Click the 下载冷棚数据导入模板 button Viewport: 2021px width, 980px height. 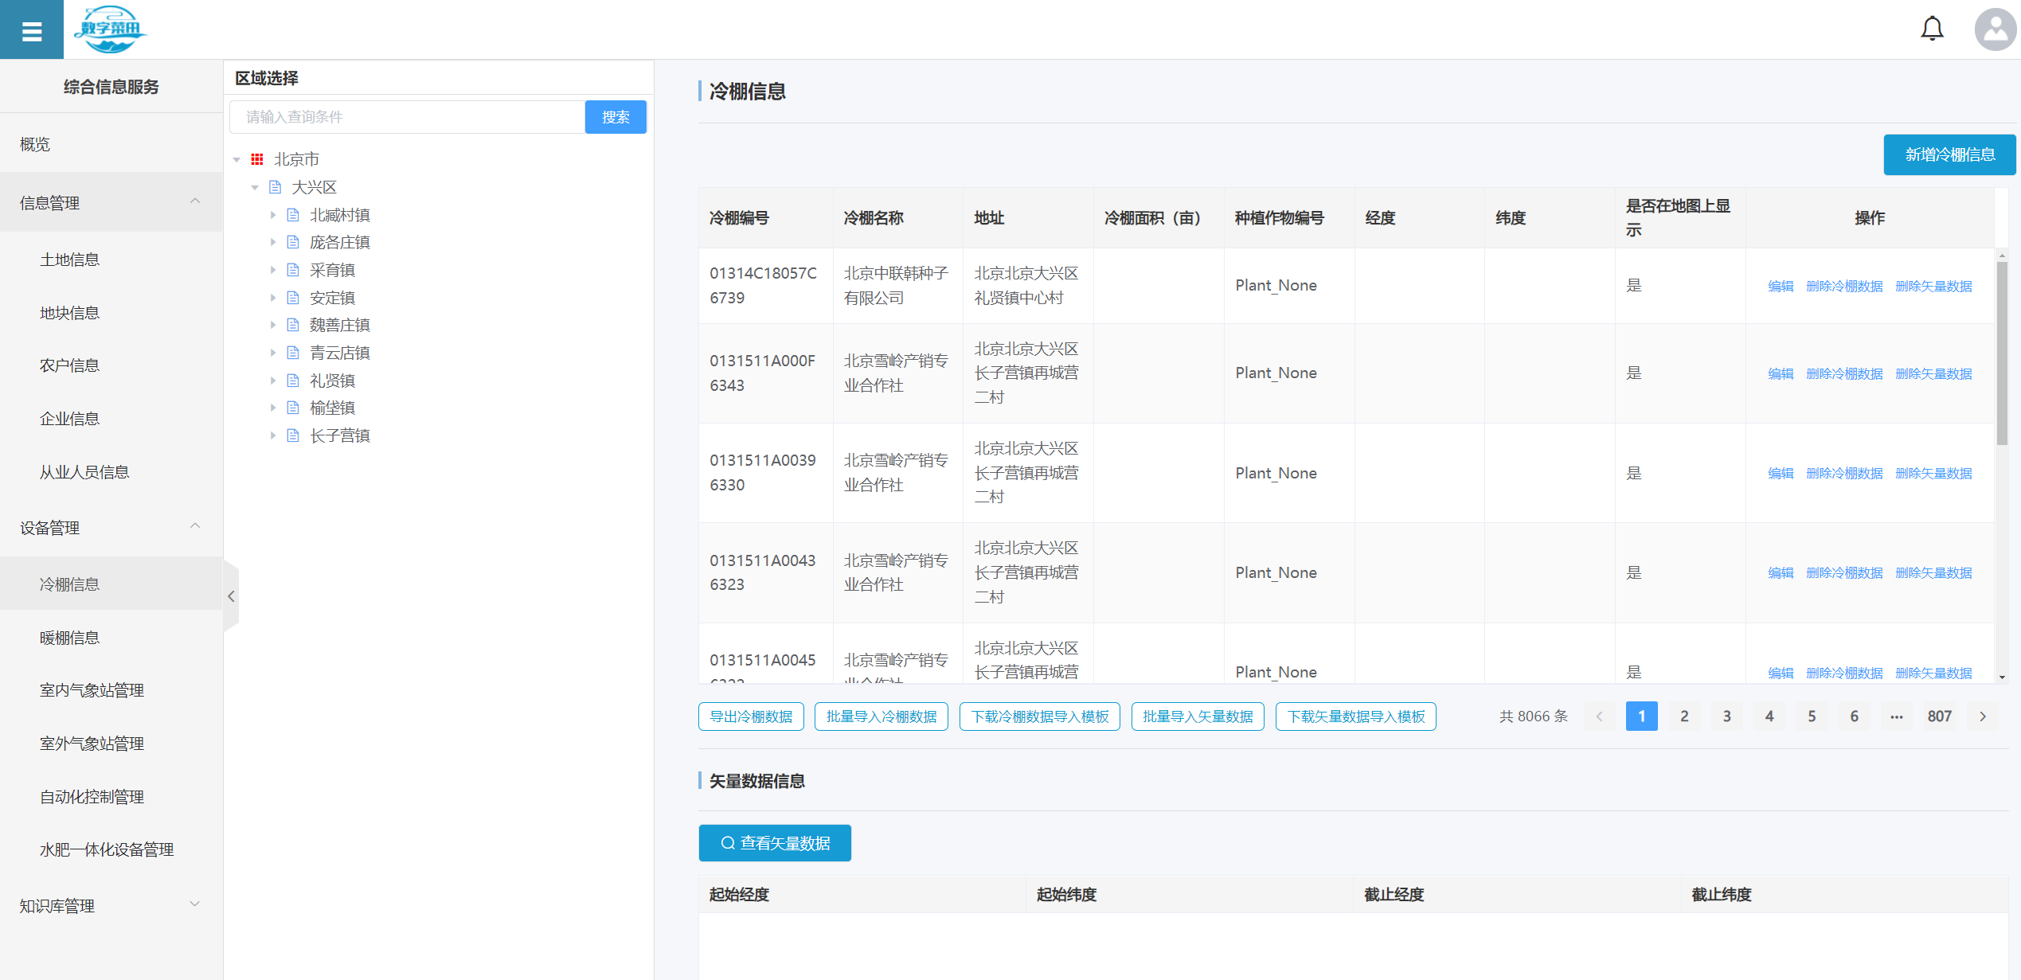click(x=1040, y=716)
